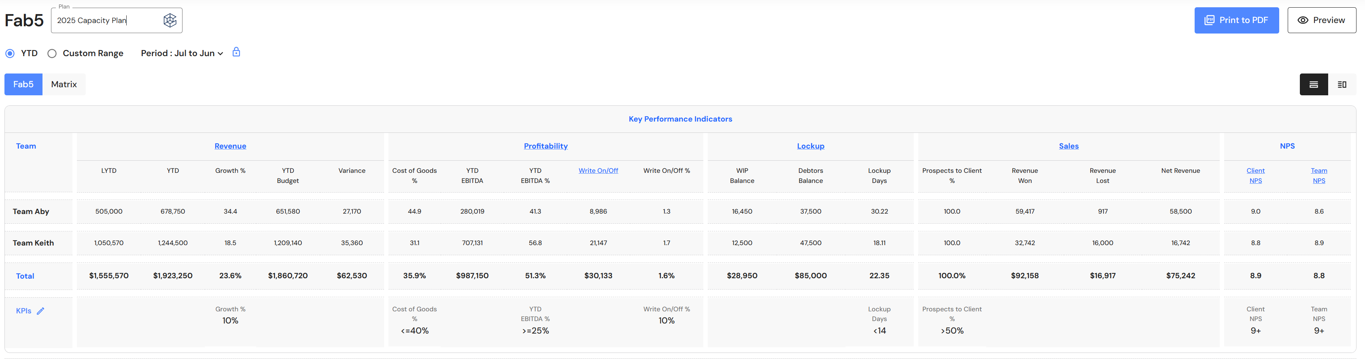Screen dimensions: 1365x359
Task: Click the Team NPS column link
Action: (x=1319, y=176)
